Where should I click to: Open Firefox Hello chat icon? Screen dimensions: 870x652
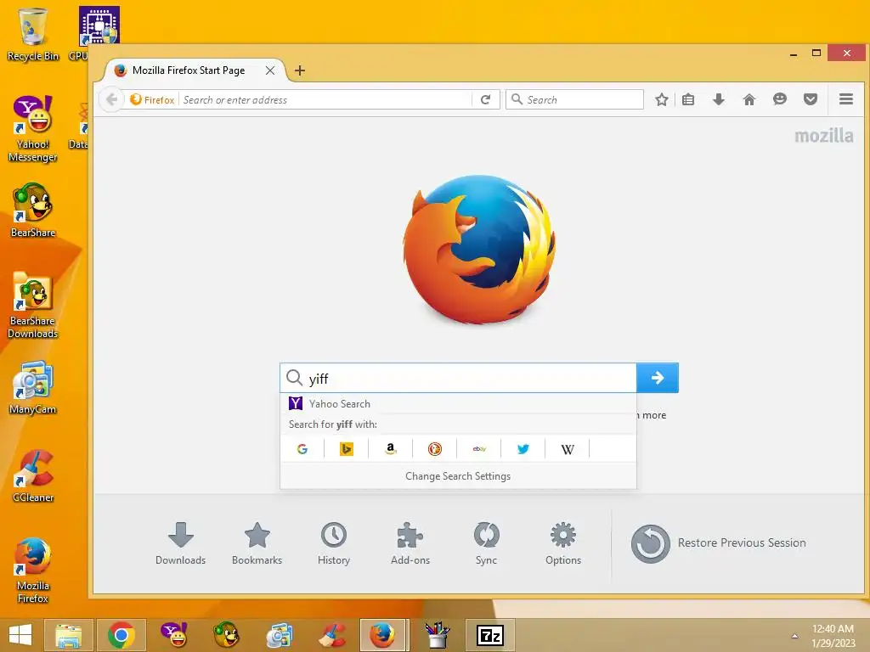[x=780, y=100]
